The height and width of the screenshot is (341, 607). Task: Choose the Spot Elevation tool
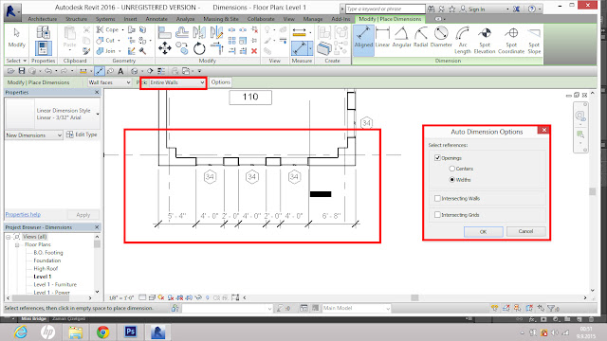point(485,41)
